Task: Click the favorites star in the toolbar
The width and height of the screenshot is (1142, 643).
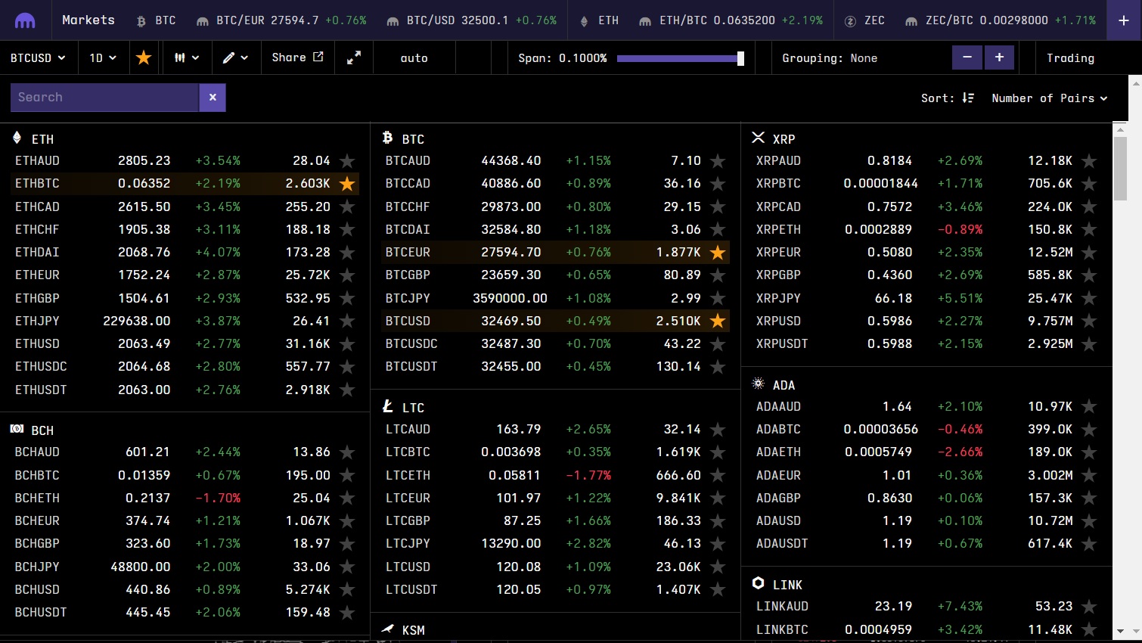Action: tap(144, 57)
